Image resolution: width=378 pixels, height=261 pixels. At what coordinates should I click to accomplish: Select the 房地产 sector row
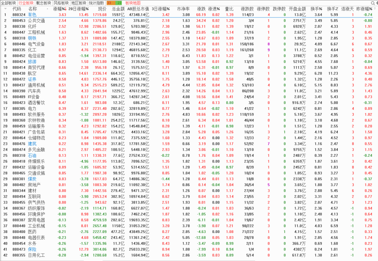pos(189,185)
